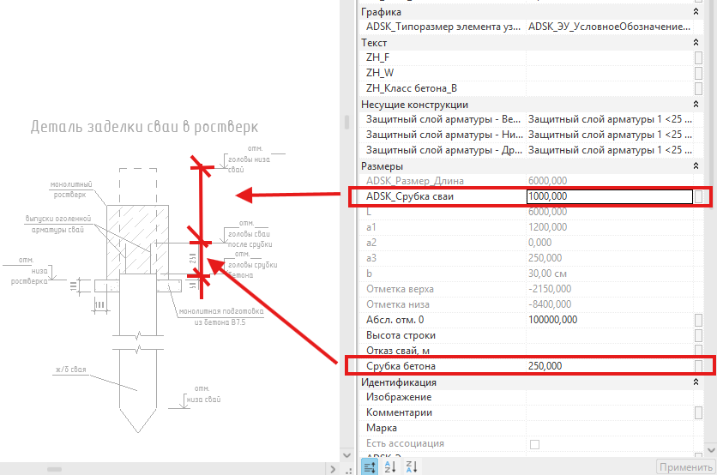Click associate button beside Высота строки

pos(698,335)
